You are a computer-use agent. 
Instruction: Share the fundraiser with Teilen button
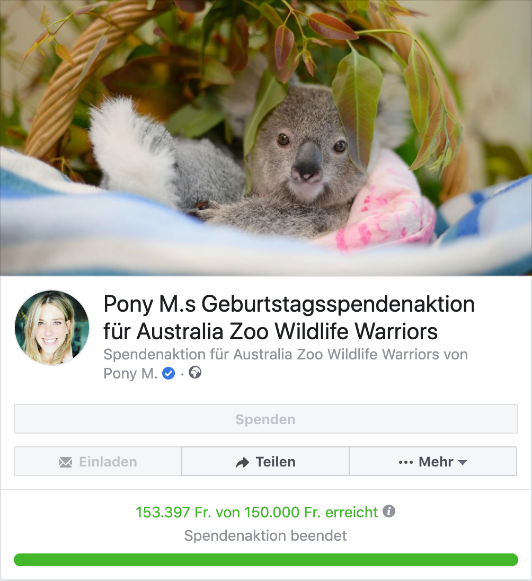click(265, 461)
